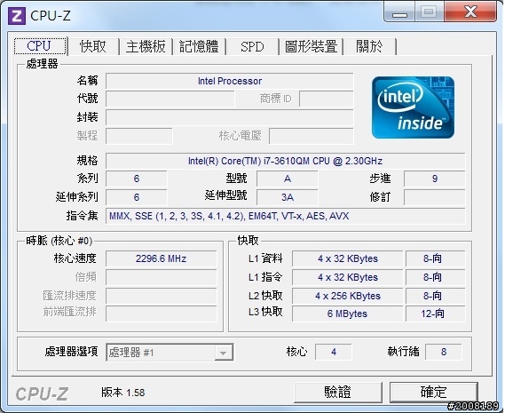Open the SPD tab
This screenshot has width=505, height=413.
[x=252, y=46]
